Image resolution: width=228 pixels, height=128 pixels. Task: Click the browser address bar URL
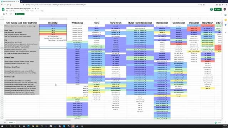57,5
